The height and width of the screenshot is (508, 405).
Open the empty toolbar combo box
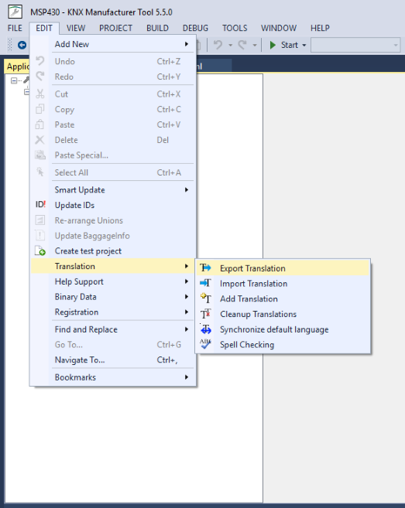pyautogui.click(x=355, y=45)
